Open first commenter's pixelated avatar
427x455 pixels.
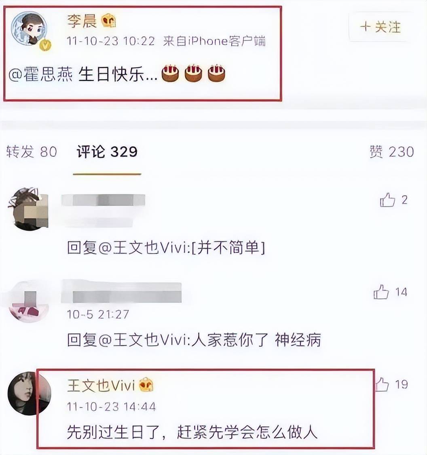(28, 209)
